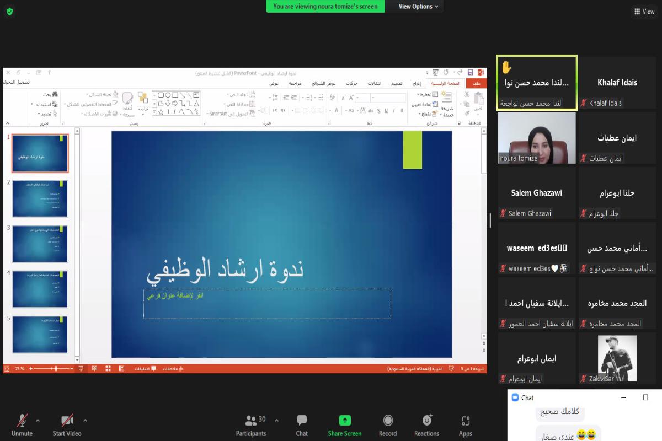Click Salem Ghazawi participant tile
The image size is (662, 441).
coord(537,193)
